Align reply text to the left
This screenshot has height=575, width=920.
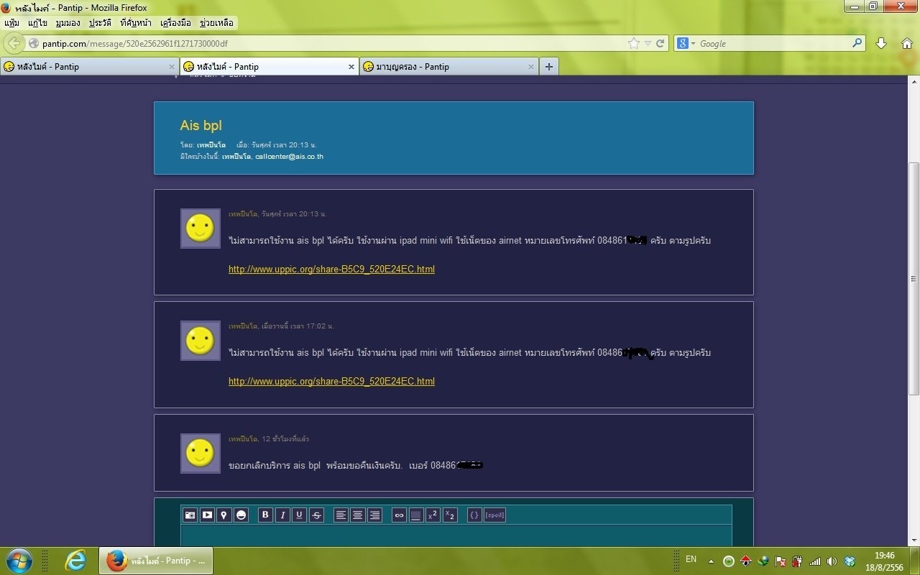(x=341, y=515)
